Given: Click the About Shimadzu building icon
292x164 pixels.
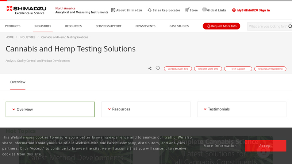Looking at the screenshot, I should pos(113,10).
